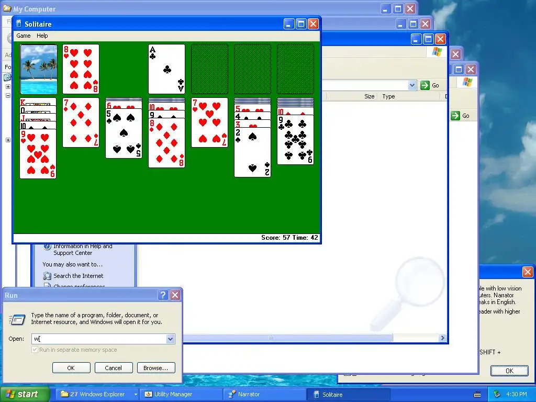Open the Explorer address bar dropdown arrow

(412, 85)
